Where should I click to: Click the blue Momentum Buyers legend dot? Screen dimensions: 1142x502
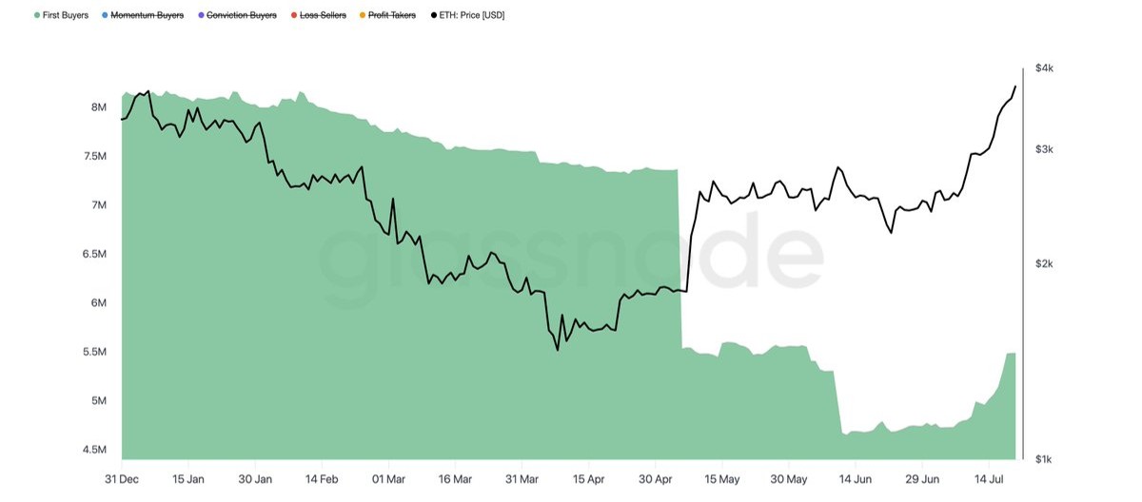(105, 15)
